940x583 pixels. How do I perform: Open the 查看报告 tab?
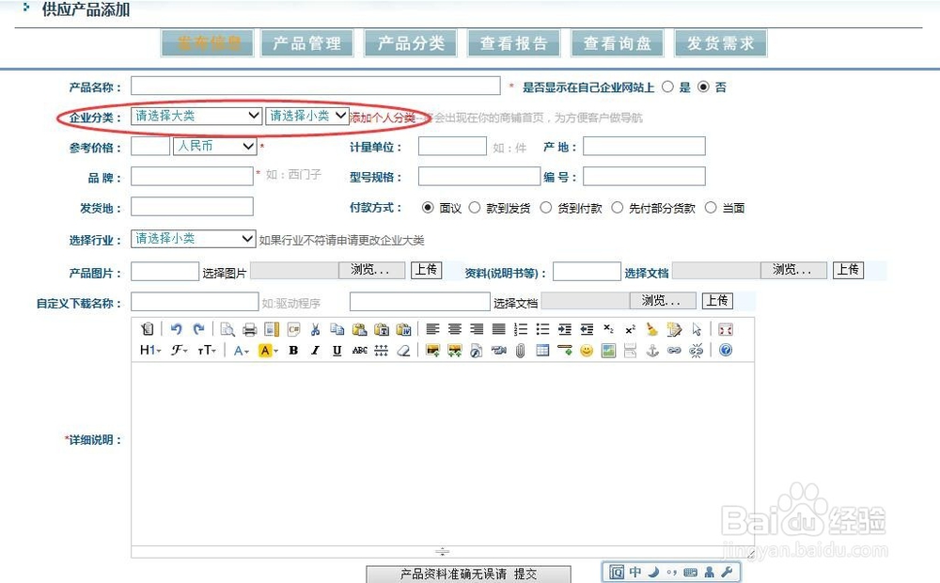coord(514,42)
